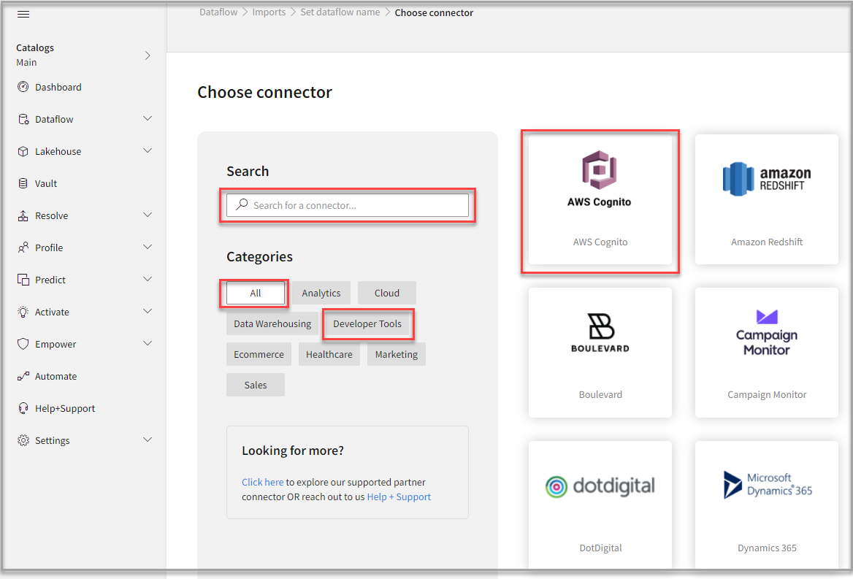853x579 pixels.
Task: Expand the Lakehouse sidebar section
Action: coord(148,151)
